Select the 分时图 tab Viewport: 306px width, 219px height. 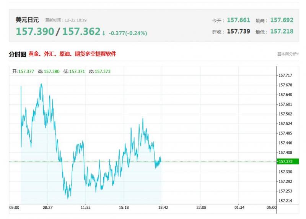[18, 54]
